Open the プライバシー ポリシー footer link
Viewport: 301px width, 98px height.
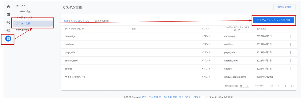(x=191, y=97)
